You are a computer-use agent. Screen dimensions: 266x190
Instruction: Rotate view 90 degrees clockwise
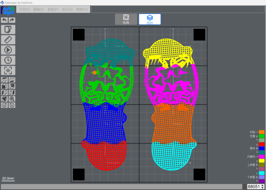(4, 105)
